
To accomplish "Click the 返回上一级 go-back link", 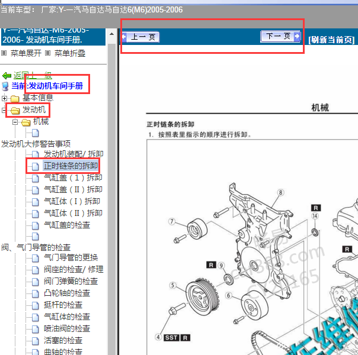I will (x=33, y=75).
